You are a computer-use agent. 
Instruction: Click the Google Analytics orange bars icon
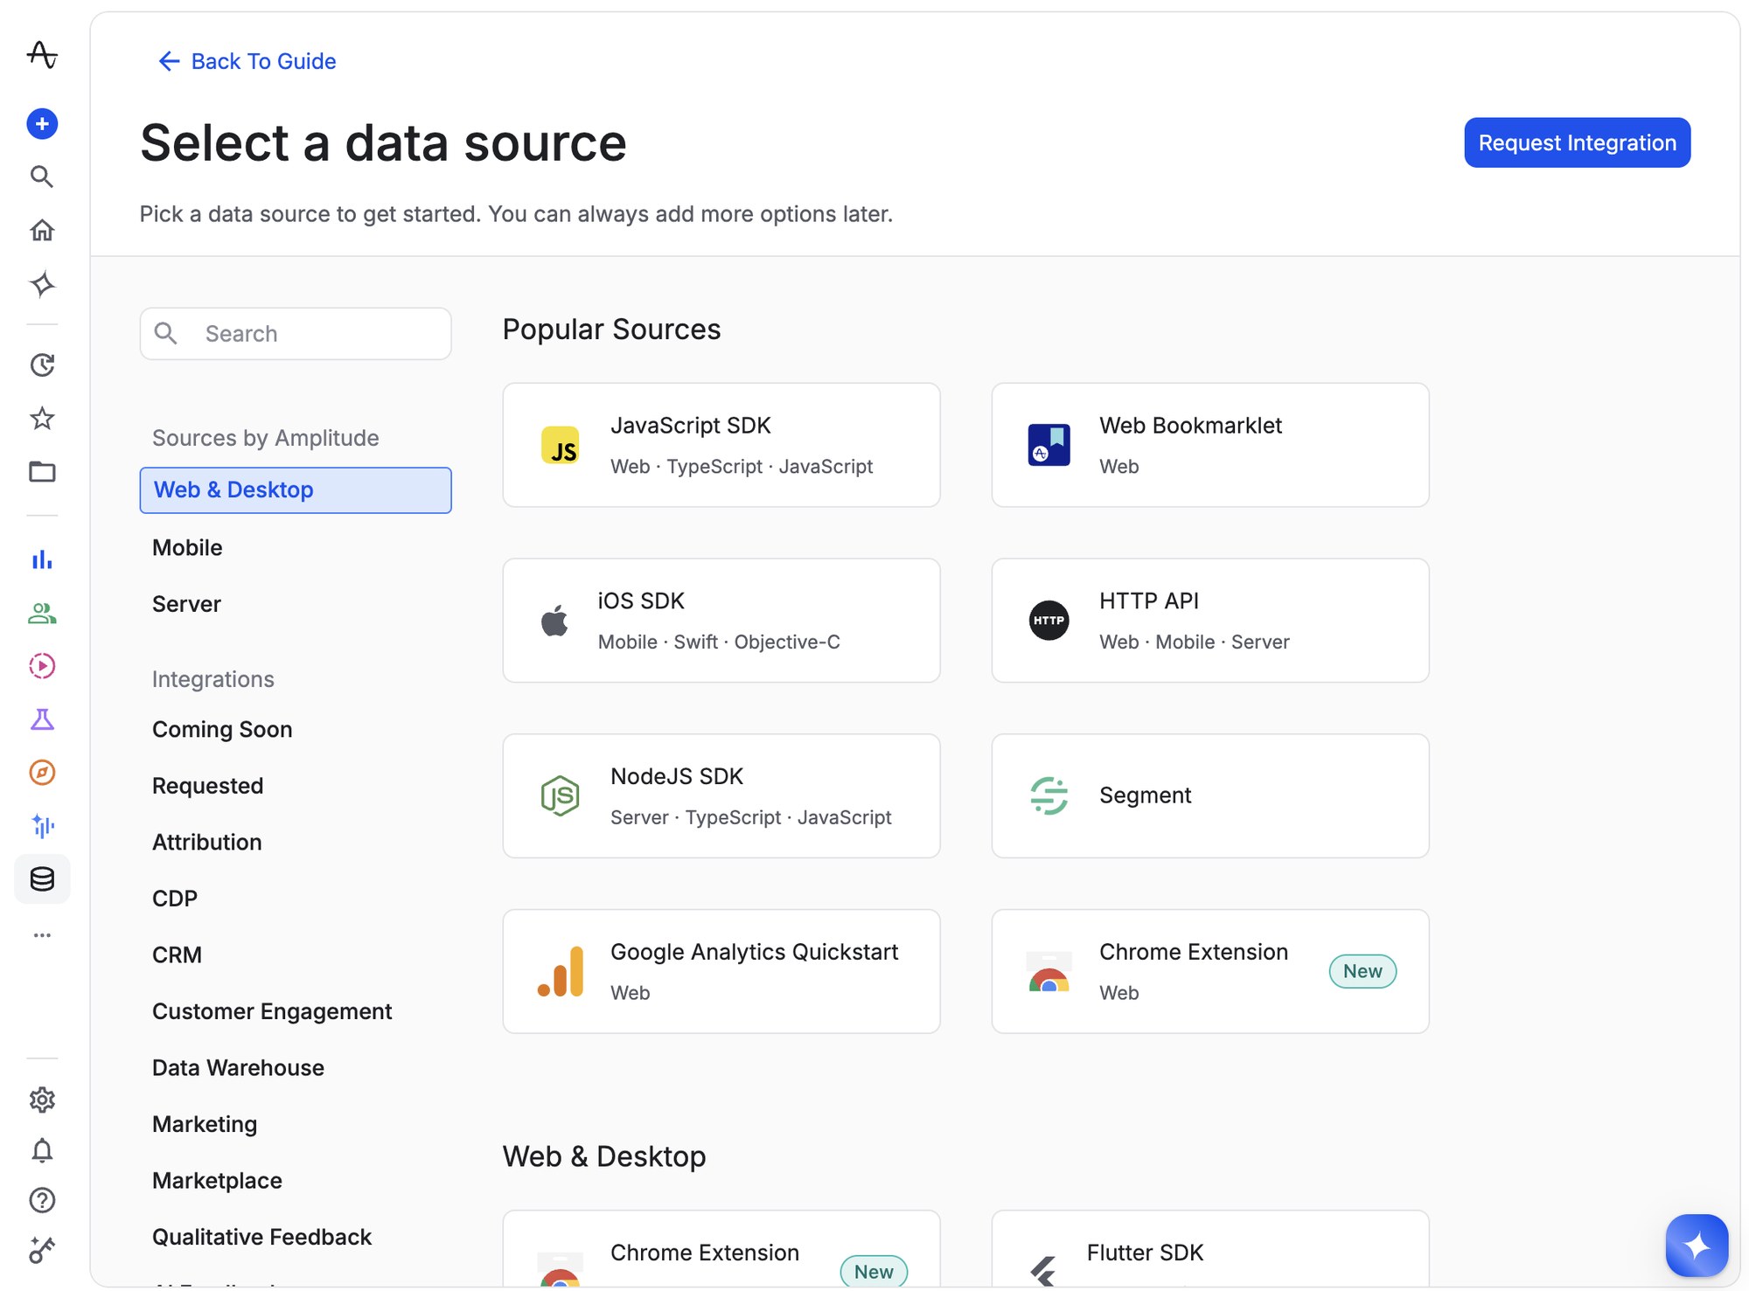click(561, 971)
